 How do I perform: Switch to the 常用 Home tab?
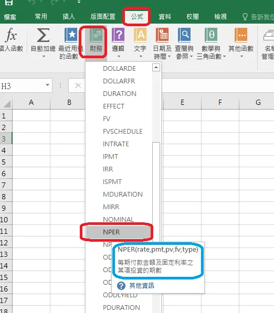pos(41,16)
